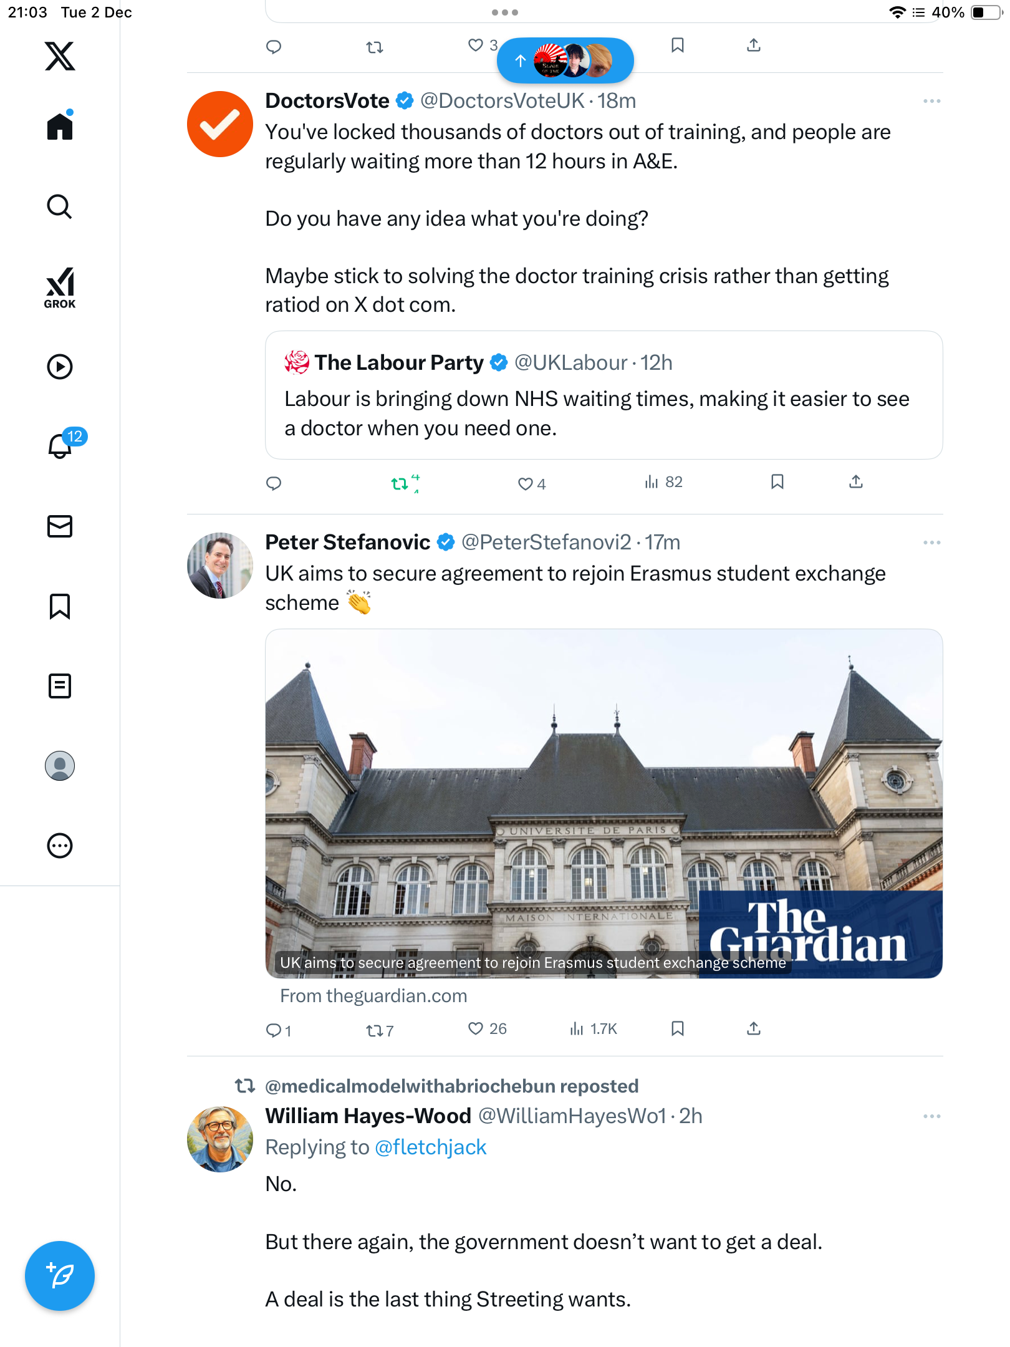Open the Grok assistant
The width and height of the screenshot is (1010, 1347).
pyautogui.click(x=60, y=287)
